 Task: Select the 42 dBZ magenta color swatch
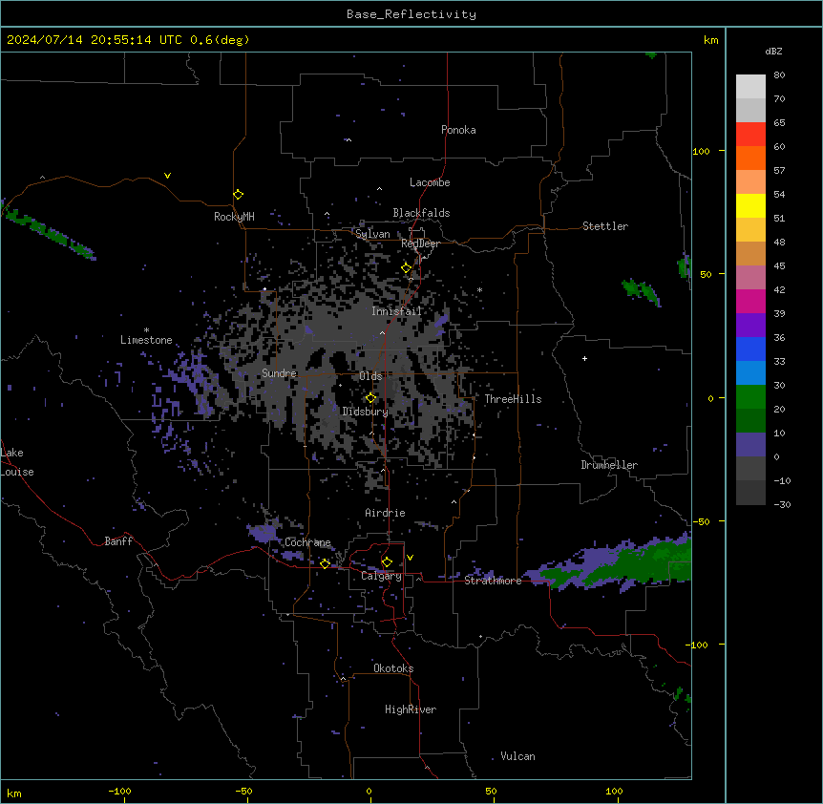[750, 301]
